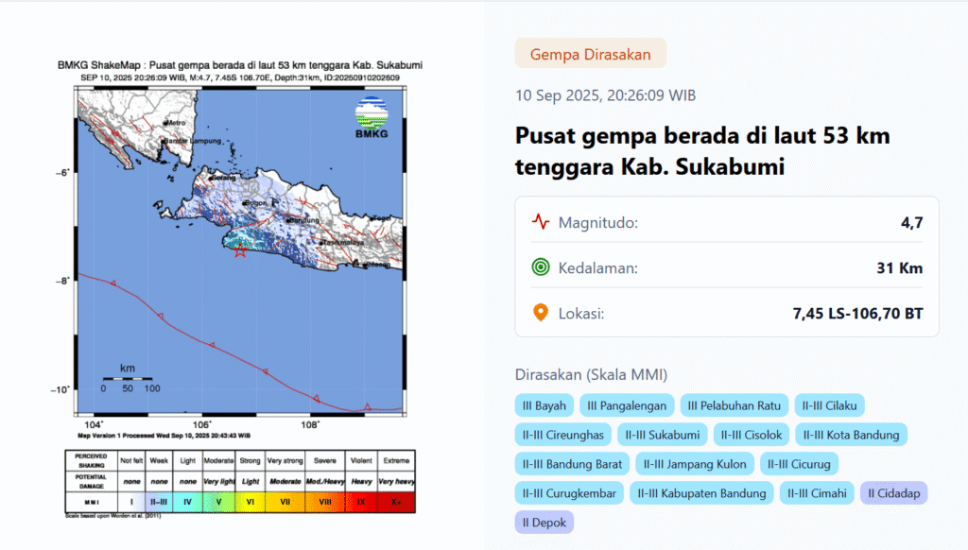Select the II-III Jampang Kulon chip
Image resolution: width=968 pixels, height=550 pixels.
pos(695,464)
